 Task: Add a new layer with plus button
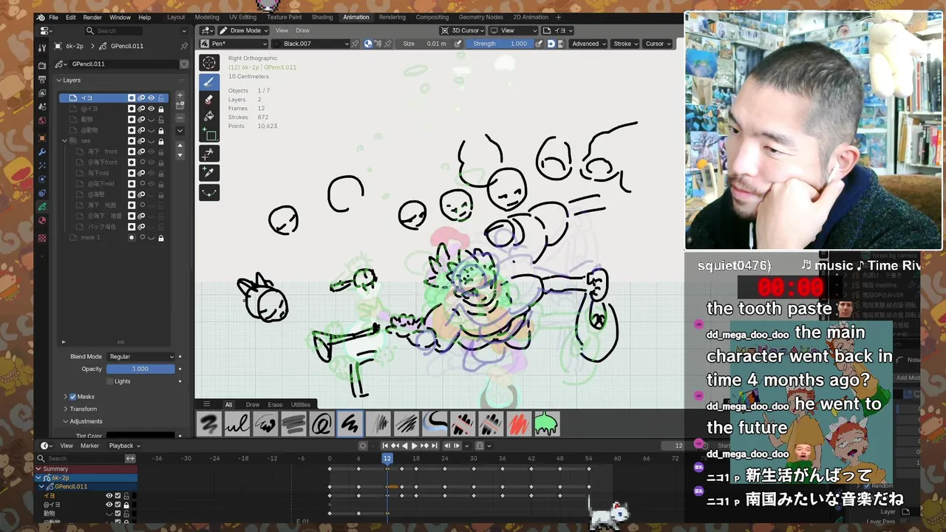(180, 95)
